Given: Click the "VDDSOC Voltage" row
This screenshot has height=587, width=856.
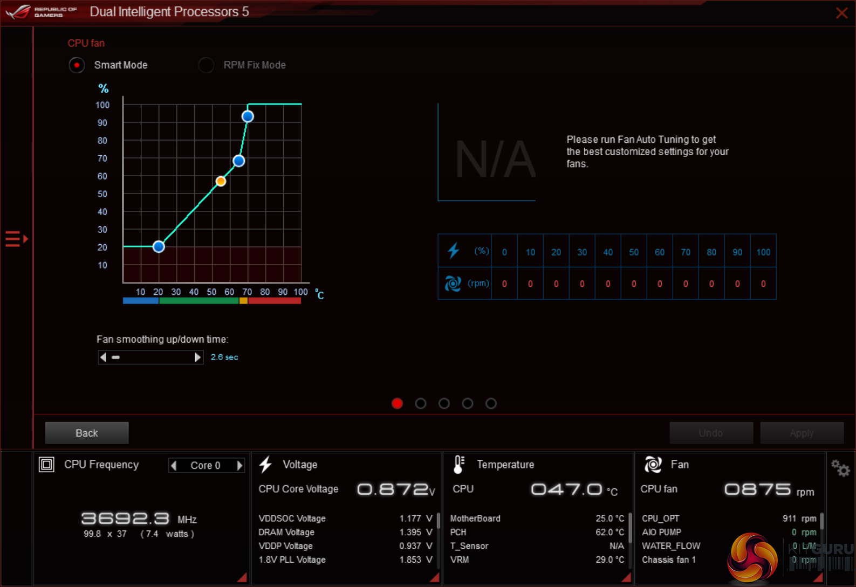Looking at the screenshot, I should [x=345, y=519].
